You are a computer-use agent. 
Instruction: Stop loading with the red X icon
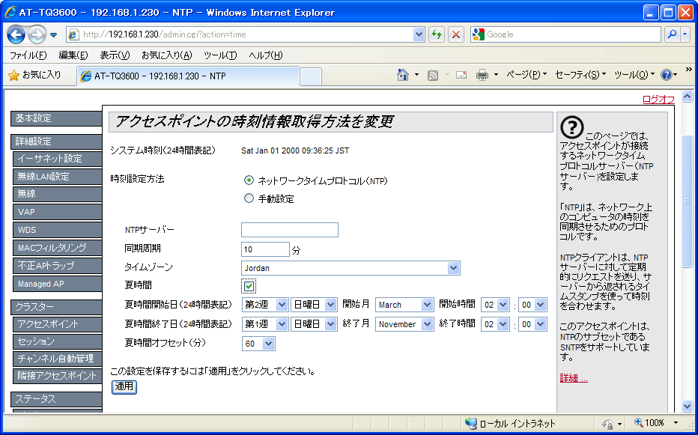coord(456,34)
